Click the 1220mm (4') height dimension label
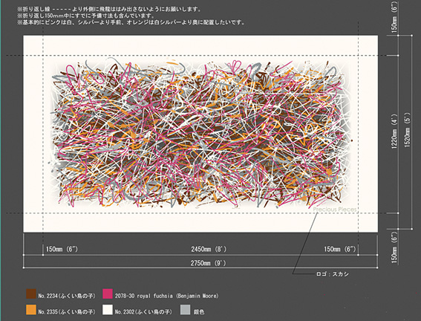Image resolution: width=421 pixels, height=321 pixels. point(394,132)
